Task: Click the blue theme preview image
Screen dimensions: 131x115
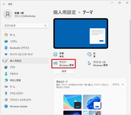Action: [81, 33]
